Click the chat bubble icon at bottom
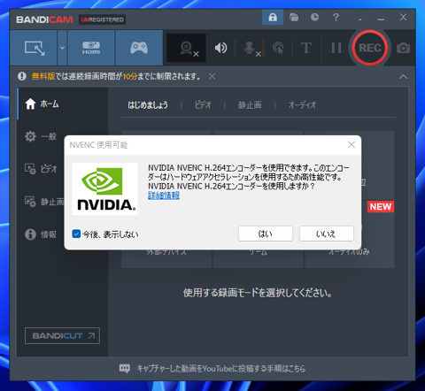 (125, 368)
